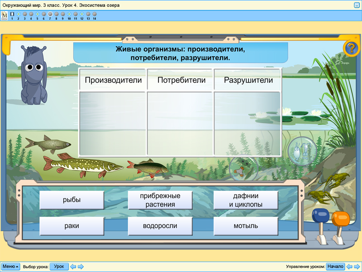Click forward arrow next to Начало
Viewport: 362px width, 272px height.
tap(357, 267)
